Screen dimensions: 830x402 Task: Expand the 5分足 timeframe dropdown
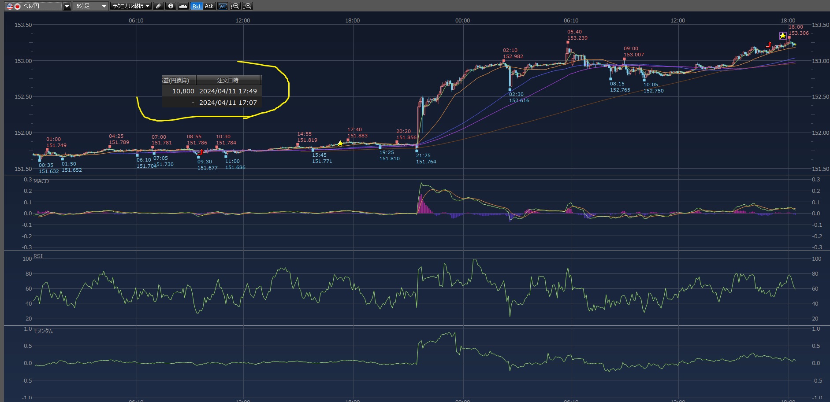click(x=104, y=6)
